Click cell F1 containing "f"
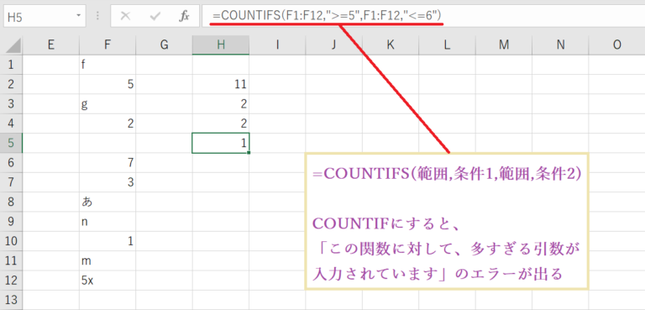This screenshot has width=645, height=310. pos(107,65)
